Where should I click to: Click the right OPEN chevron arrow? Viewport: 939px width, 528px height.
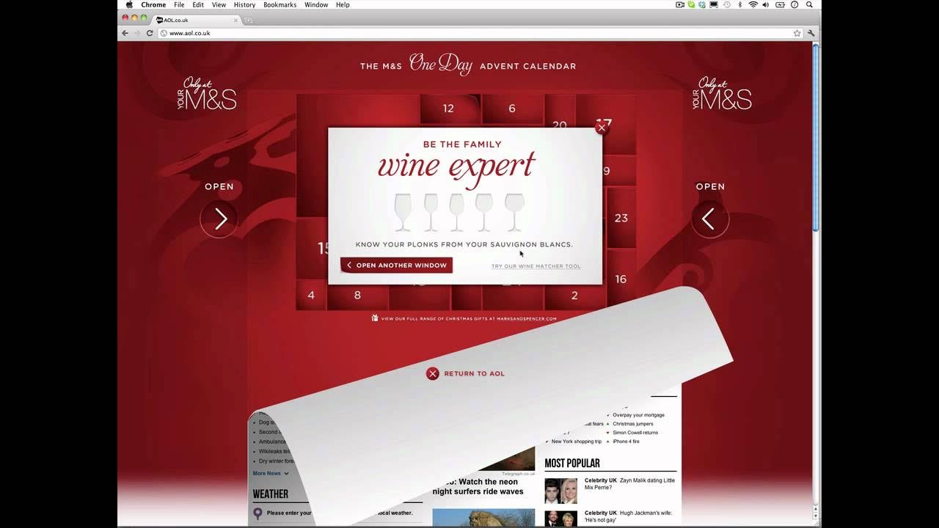coord(709,219)
